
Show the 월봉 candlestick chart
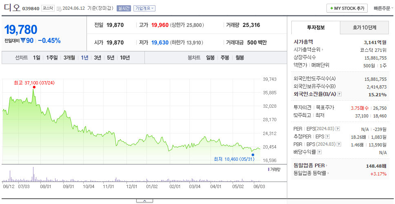coord(240,58)
